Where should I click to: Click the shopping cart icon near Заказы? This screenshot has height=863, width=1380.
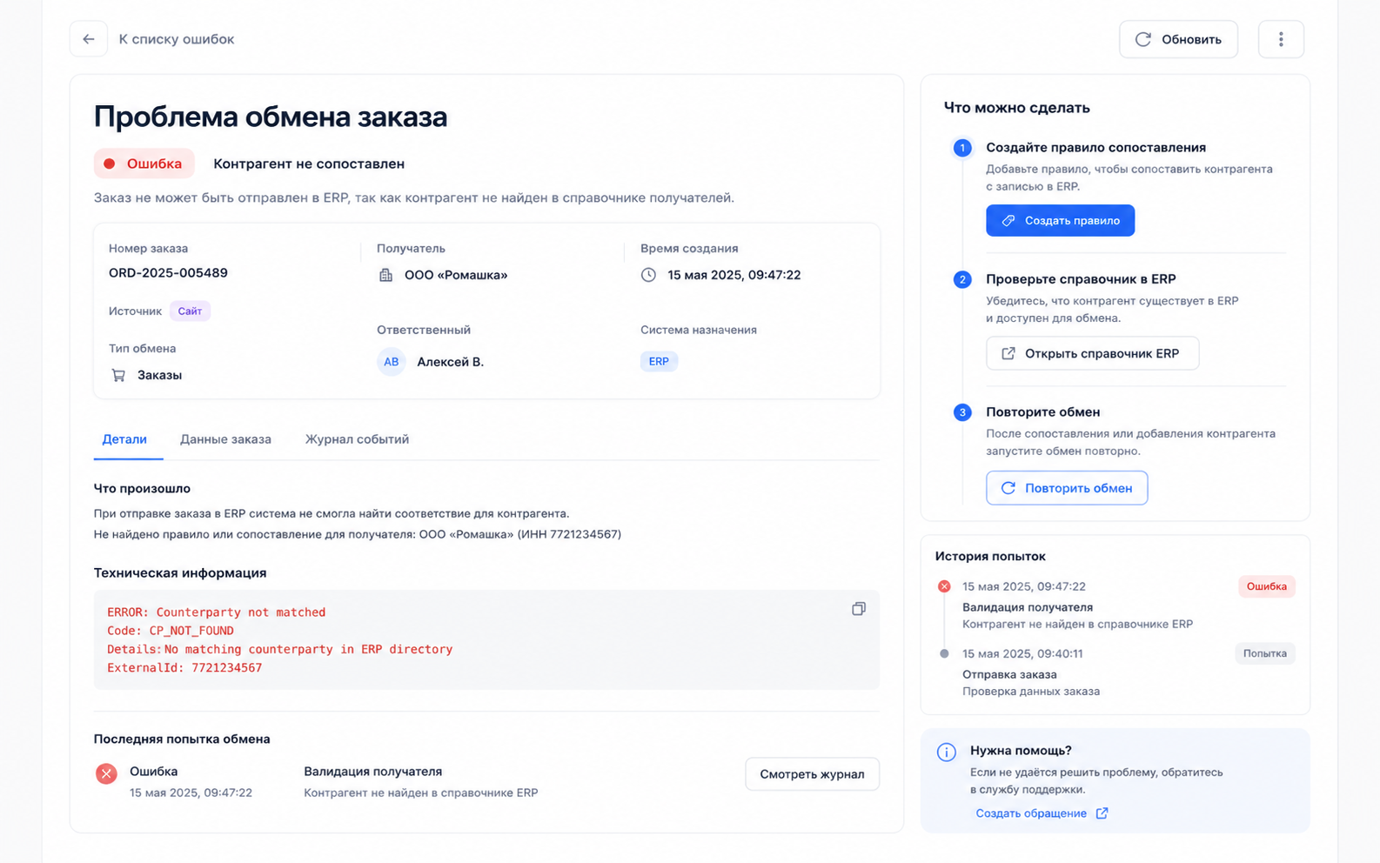(x=118, y=375)
